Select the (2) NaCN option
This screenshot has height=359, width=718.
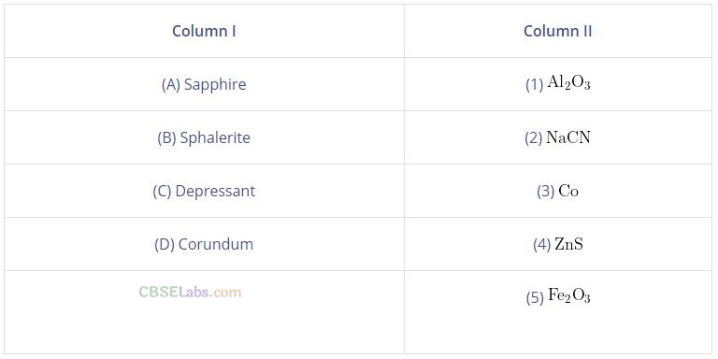[558, 137]
